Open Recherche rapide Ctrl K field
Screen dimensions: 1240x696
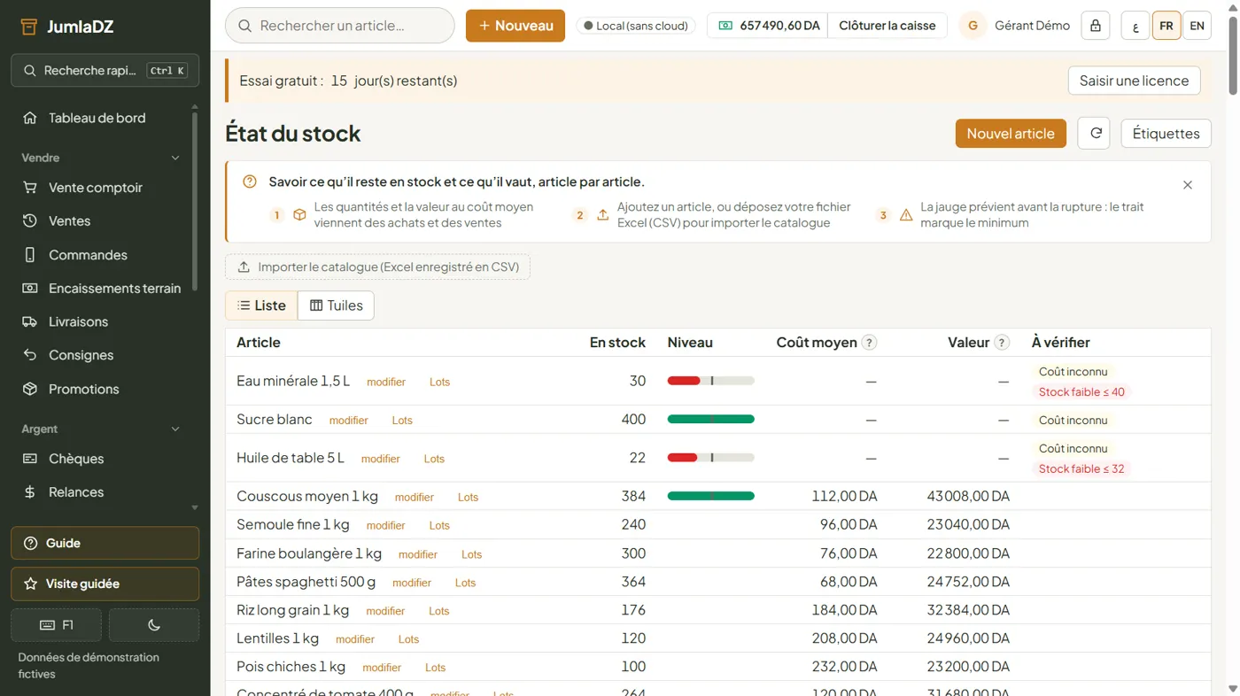coord(105,70)
